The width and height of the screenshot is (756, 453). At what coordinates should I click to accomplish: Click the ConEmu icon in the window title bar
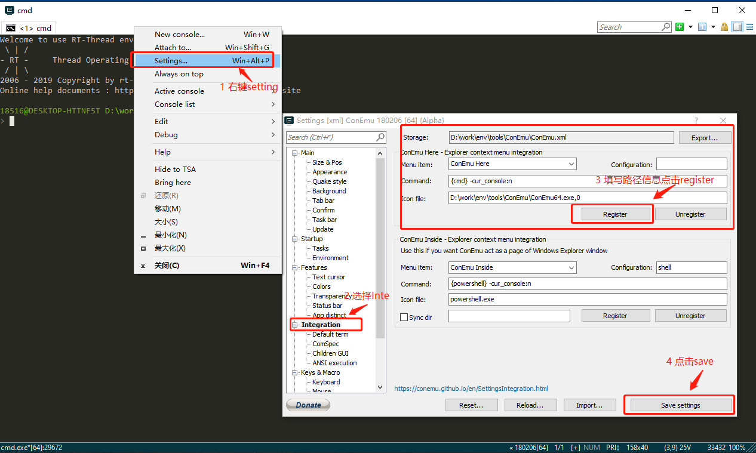(x=10, y=10)
